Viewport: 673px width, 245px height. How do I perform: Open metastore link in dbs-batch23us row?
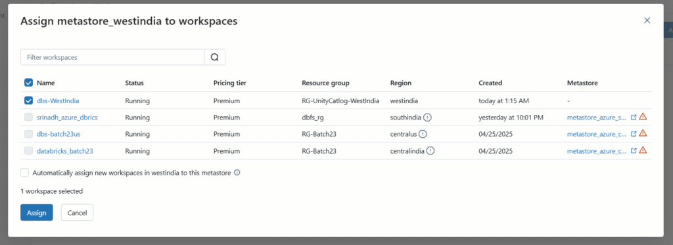[597, 134]
